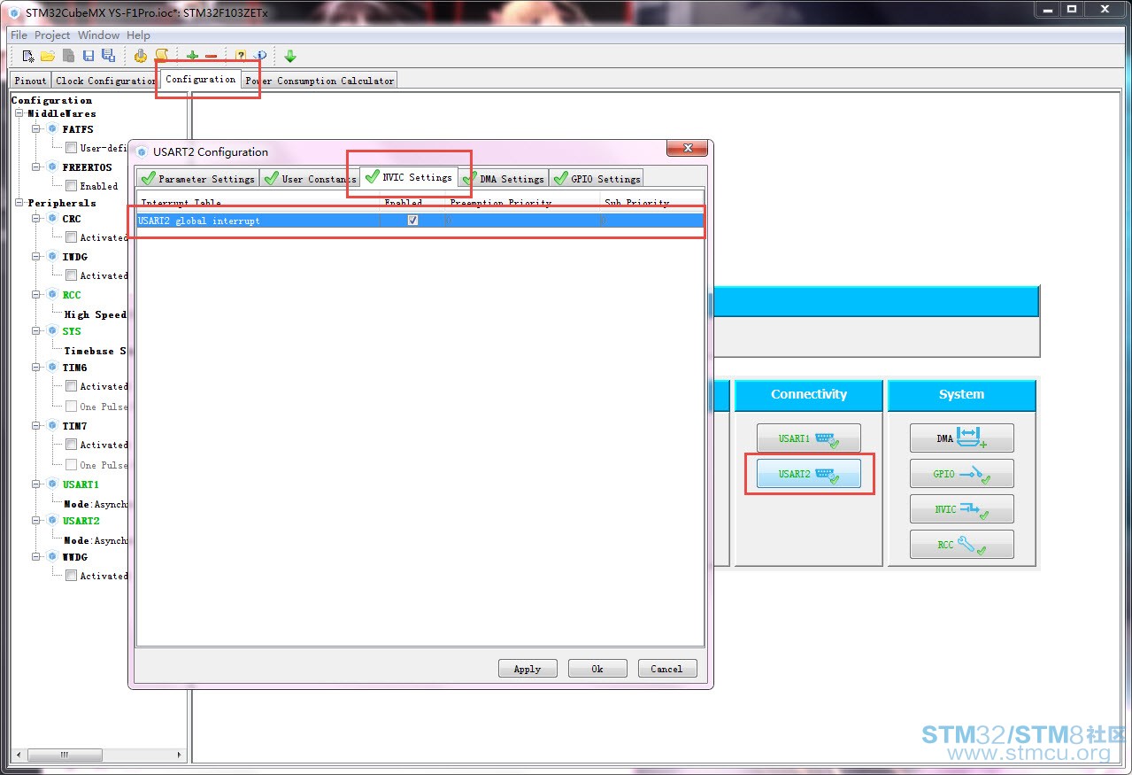The height and width of the screenshot is (775, 1132).
Task: Collapse the FATFS tree node
Action: click(x=37, y=129)
